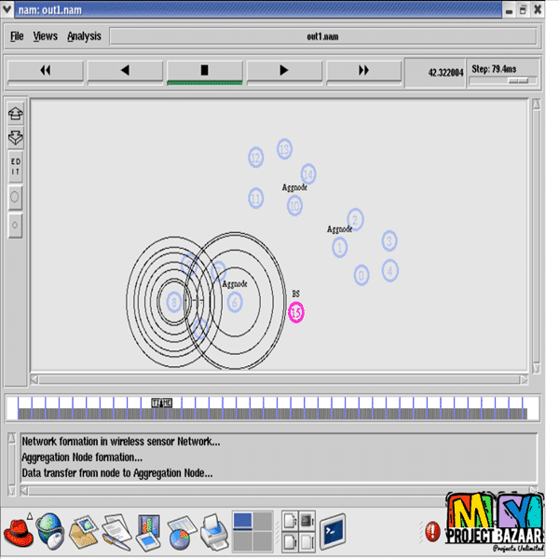Image resolution: width=559 pixels, height=559 pixels.
Task: Open the web browser globe icon
Action: [49, 533]
